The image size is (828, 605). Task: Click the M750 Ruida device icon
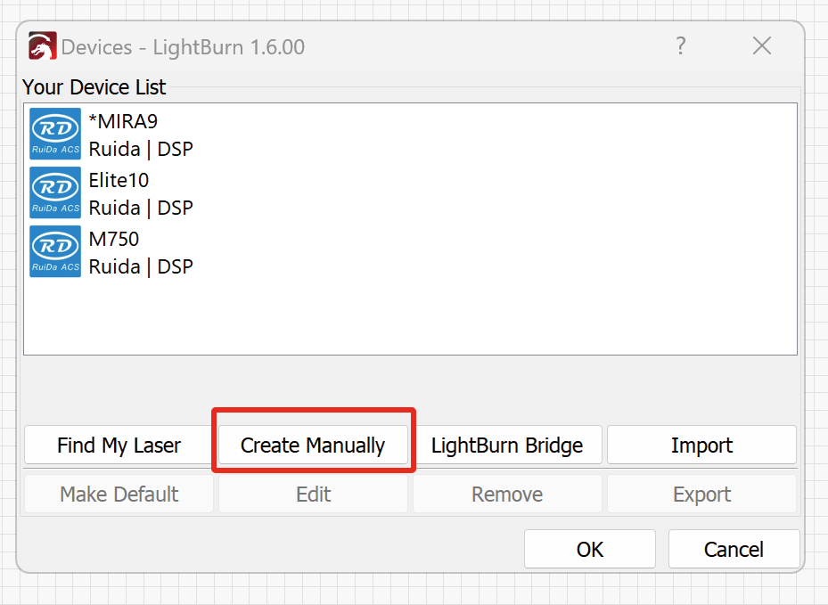(55, 251)
